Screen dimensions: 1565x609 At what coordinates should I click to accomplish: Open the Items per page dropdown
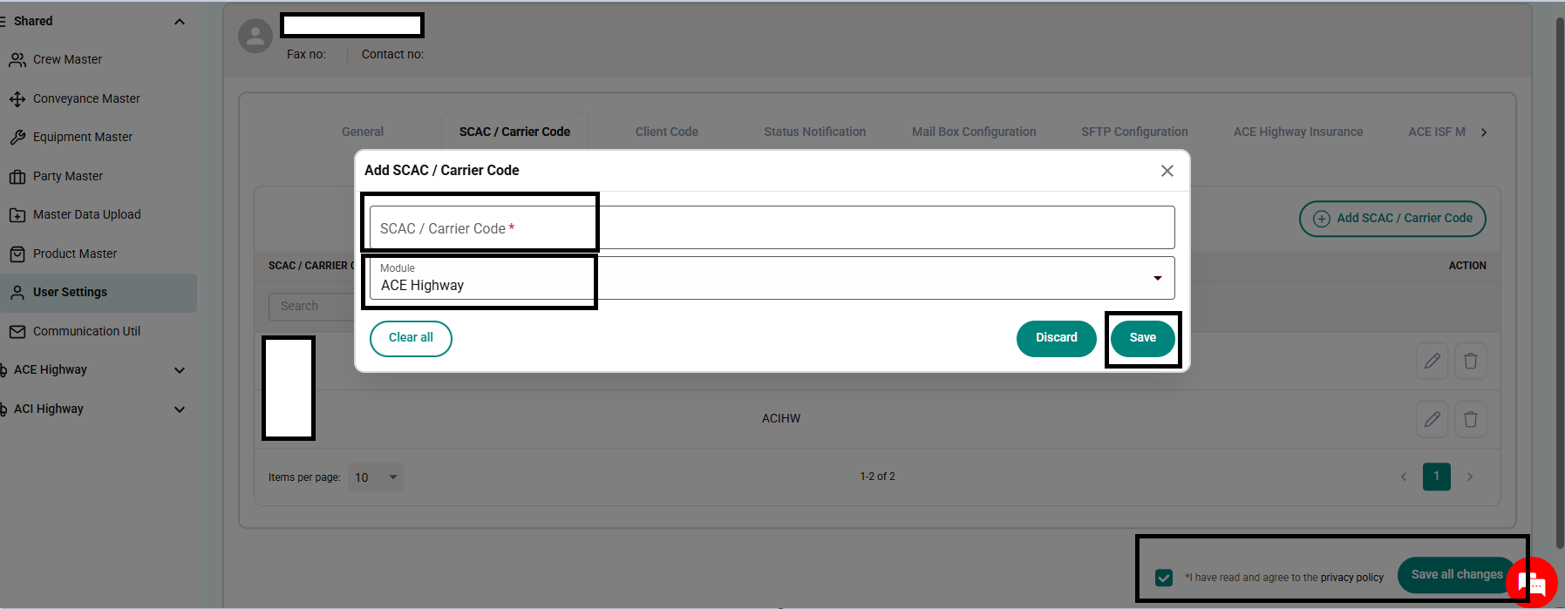(x=376, y=477)
